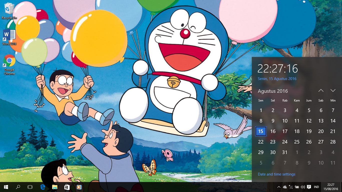The height and width of the screenshot is (192, 342).
Task: Switch input language via IND indicator
Action: click(316, 187)
